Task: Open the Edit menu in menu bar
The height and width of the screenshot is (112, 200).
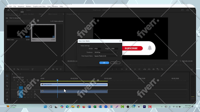Action: click(10, 6)
